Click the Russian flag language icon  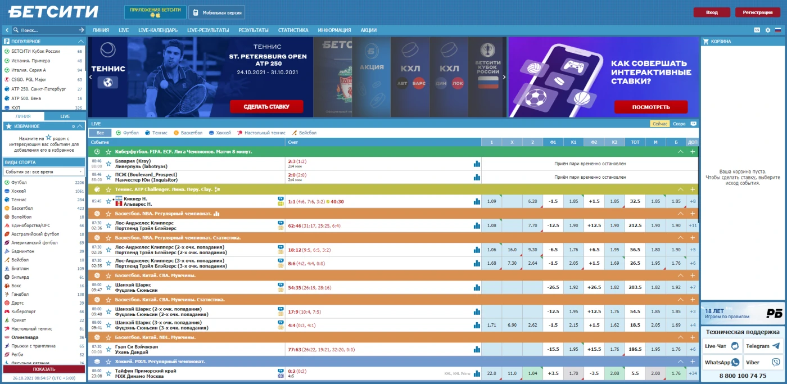tap(778, 30)
